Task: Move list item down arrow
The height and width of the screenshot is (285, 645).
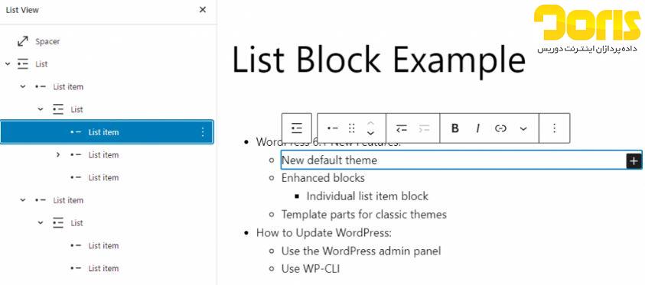Action: pyautogui.click(x=370, y=133)
